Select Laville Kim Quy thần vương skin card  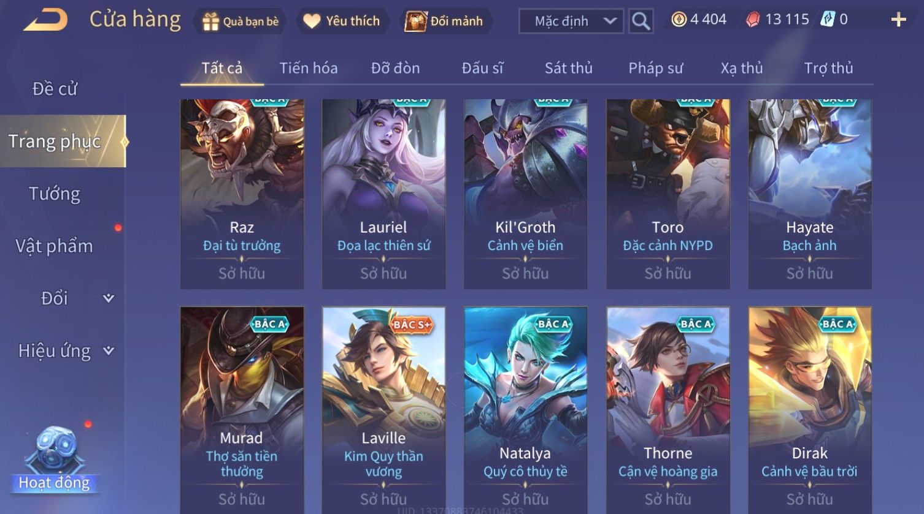[x=383, y=409]
